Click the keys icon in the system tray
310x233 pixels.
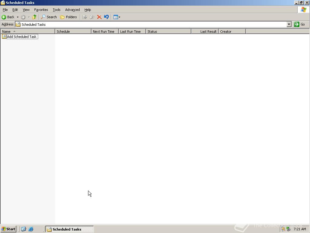pyautogui.click(x=283, y=229)
